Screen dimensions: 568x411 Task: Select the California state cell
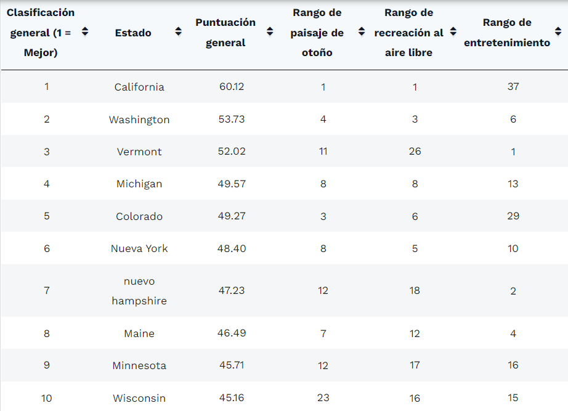pyautogui.click(x=139, y=87)
